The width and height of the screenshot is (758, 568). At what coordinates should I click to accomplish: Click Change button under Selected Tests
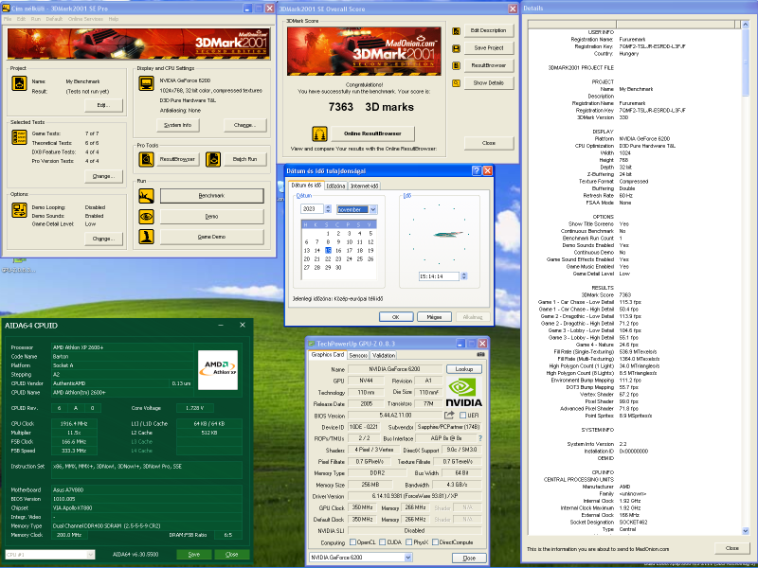click(x=103, y=176)
